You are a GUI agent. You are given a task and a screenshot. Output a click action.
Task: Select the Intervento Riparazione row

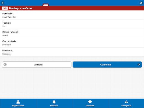point(72,52)
